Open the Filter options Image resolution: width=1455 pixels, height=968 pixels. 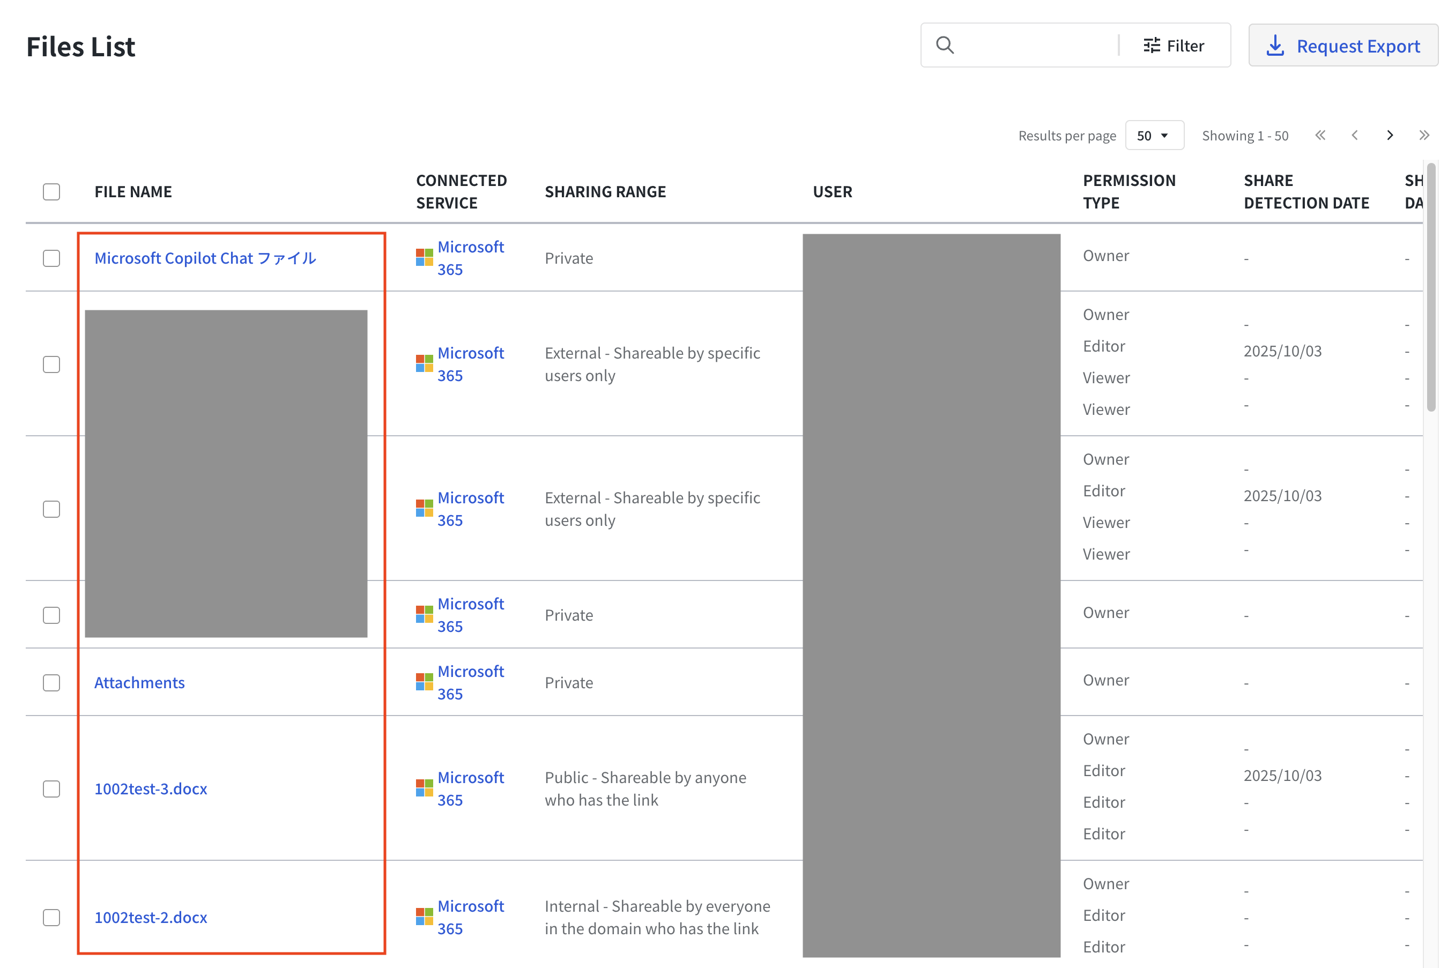tap(1173, 46)
